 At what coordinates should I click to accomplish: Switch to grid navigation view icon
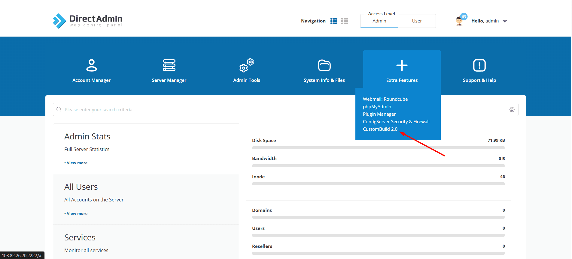tap(333, 21)
